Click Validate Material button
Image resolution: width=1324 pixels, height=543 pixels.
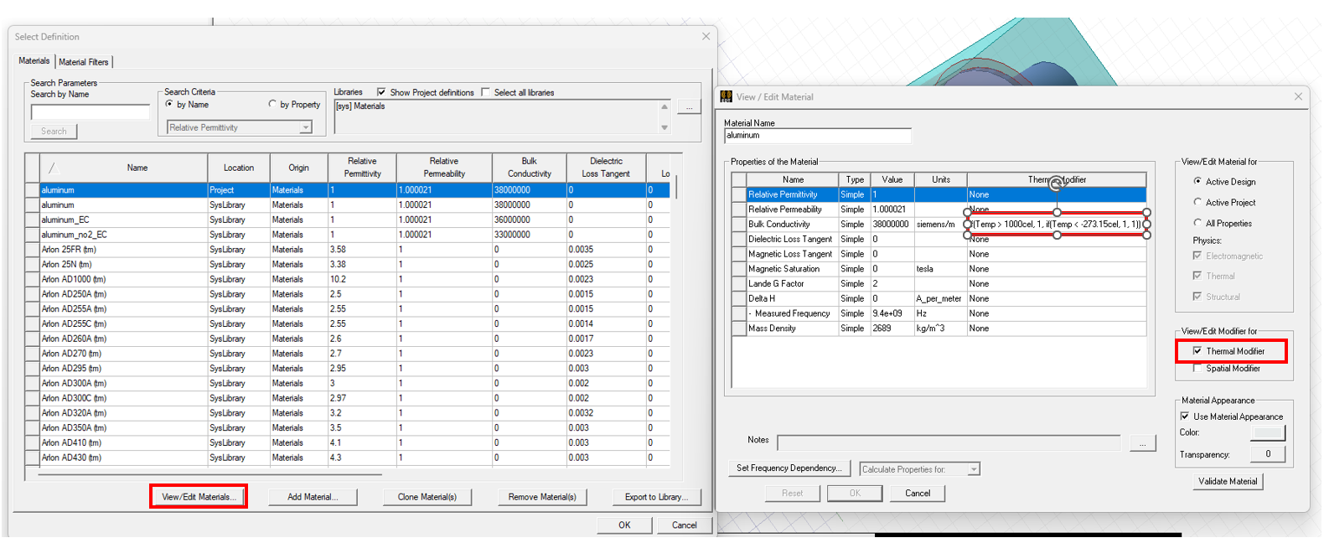tap(1227, 481)
